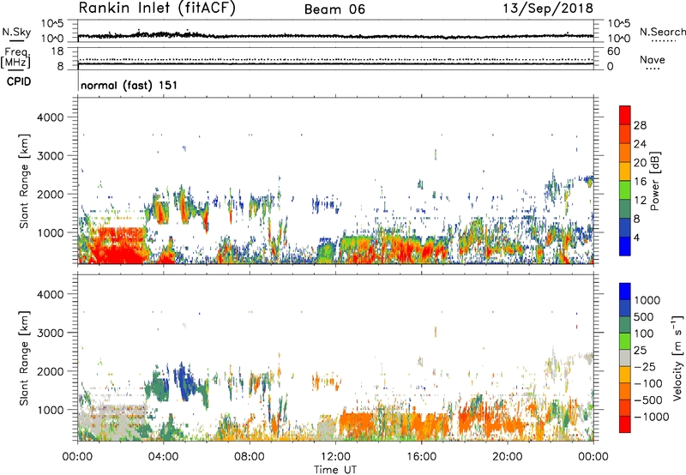Image resolution: width=686 pixels, height=475 pixels.
Task: Click the 'N.Search' legend label
Action: click(x=662, y=32)
